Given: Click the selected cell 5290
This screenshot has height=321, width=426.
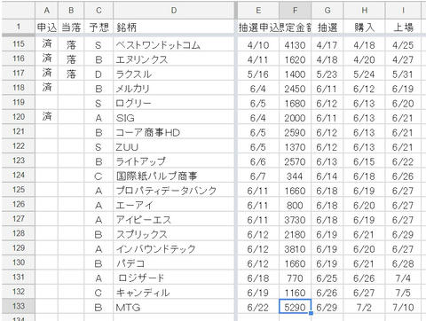Looking at the screenshot, I should [x=295, y=307].
